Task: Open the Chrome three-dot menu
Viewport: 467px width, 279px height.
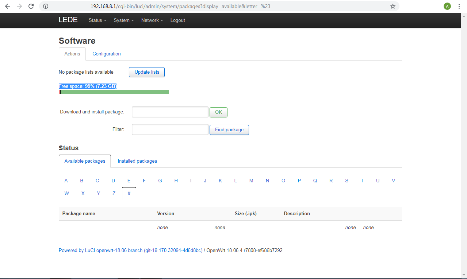Action: click(x=459, y=6)
